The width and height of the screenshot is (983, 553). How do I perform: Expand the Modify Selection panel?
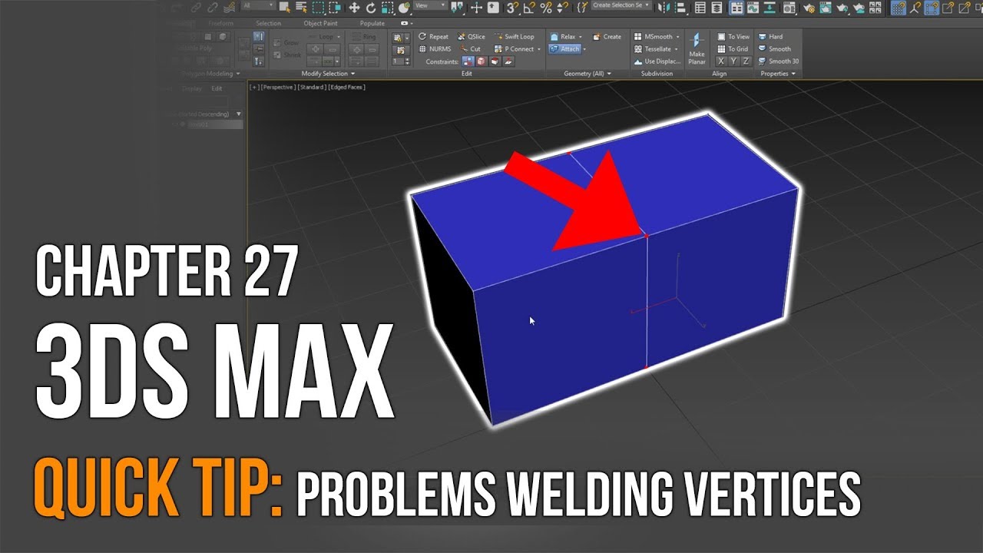tap(328, 74)
